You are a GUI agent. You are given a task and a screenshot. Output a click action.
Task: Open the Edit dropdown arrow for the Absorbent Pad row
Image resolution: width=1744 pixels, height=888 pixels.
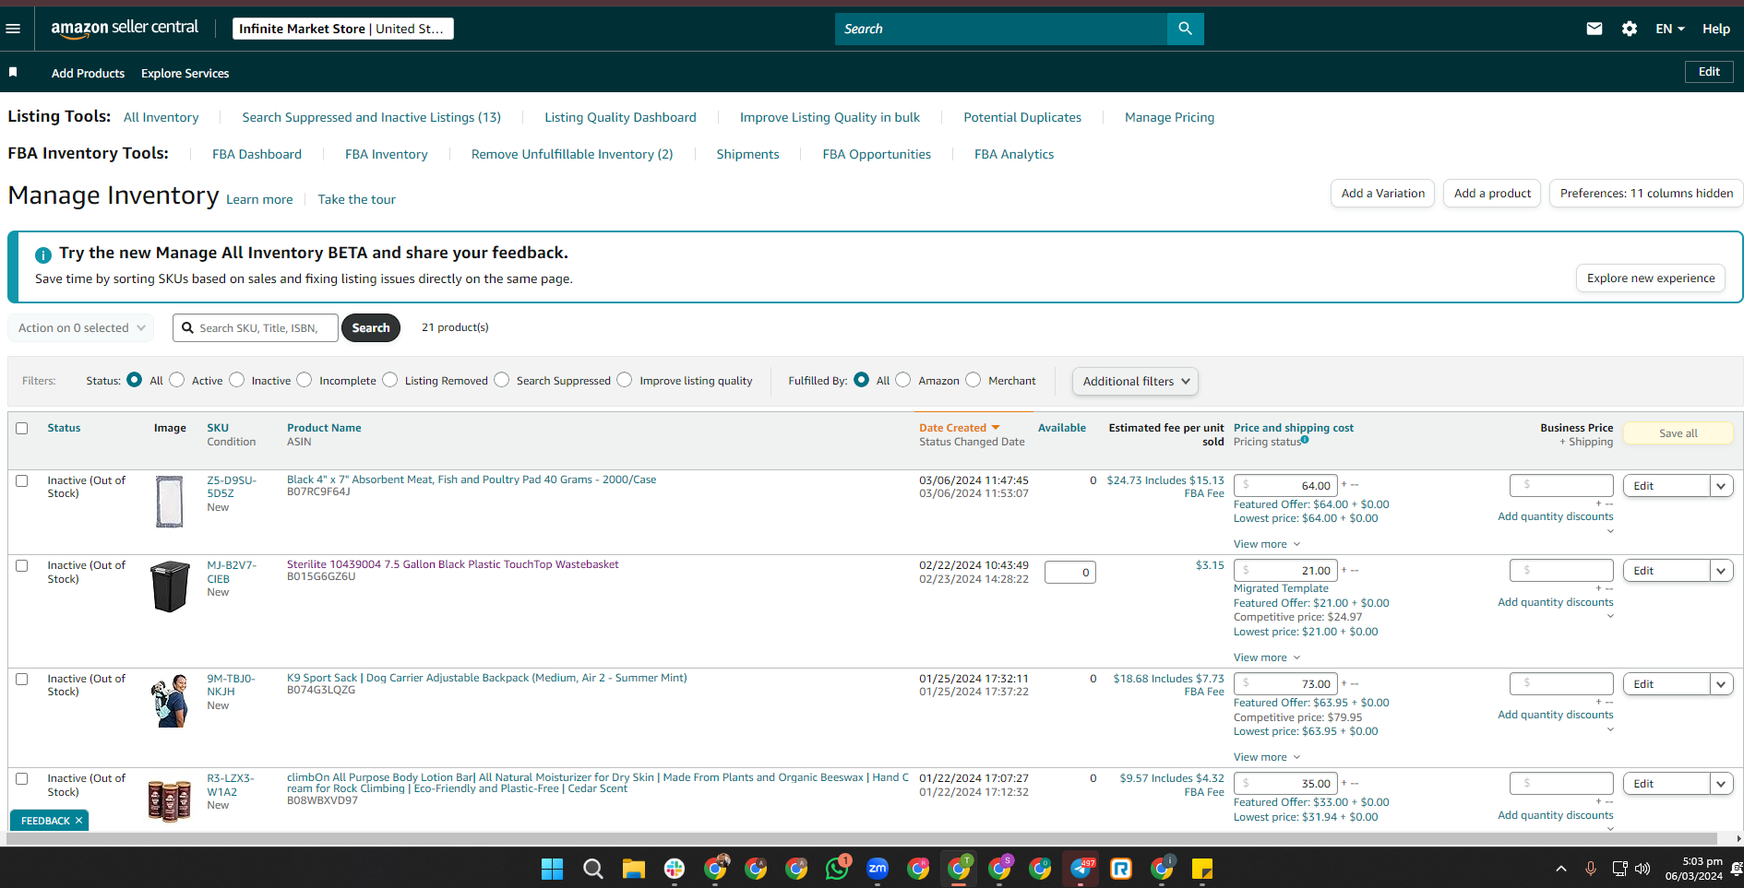[x=1721, y=486]
